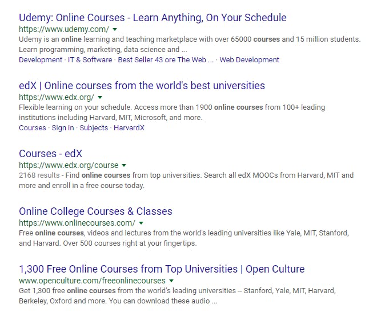Expand the dropdown arrow beside www.edx.org/ URL

coord(100,98)
